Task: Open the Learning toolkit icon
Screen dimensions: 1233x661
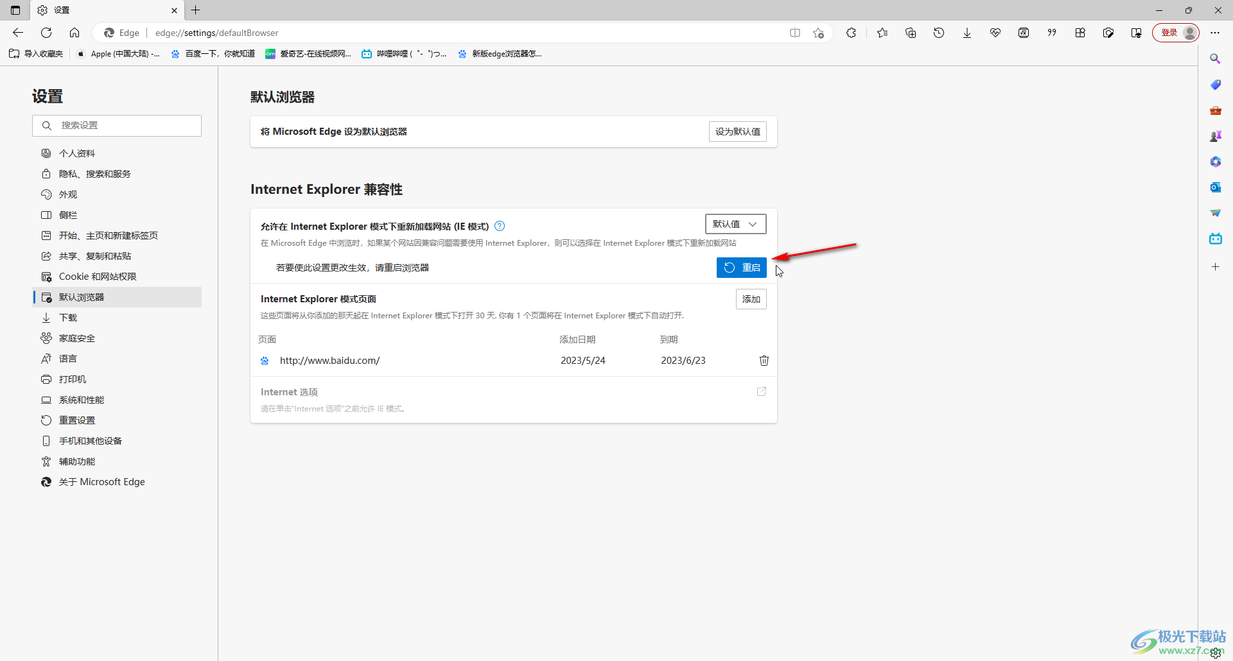Action: tap(1137, 33)
